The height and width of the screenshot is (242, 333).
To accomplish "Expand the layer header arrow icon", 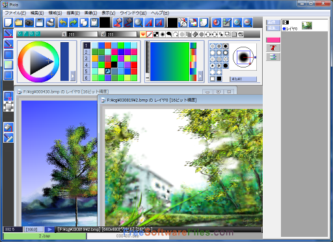I will [x=286, y=22].
